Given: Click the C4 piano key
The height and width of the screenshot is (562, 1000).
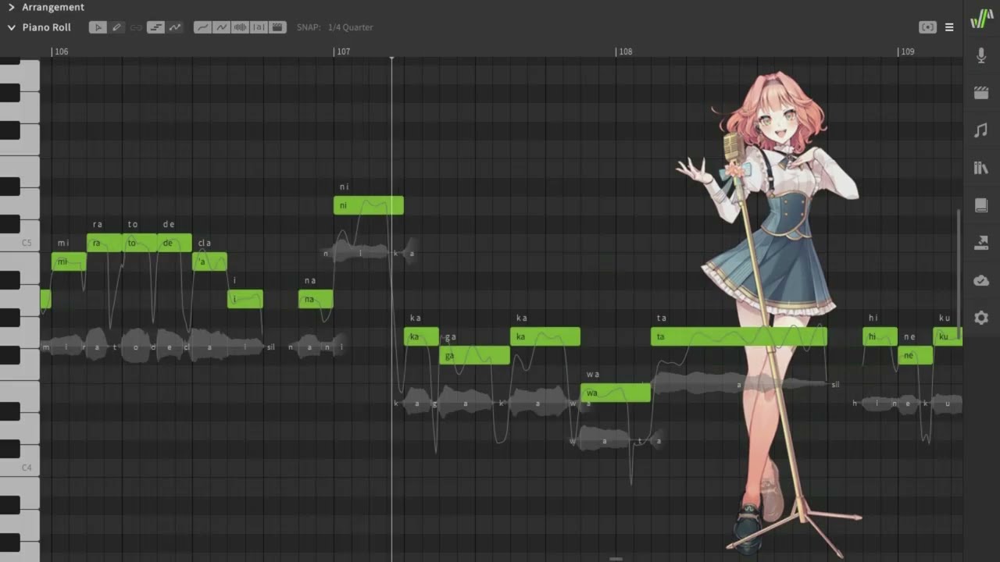Looking at the screenshot, I should pyautogui.click(x=20, y=468).
